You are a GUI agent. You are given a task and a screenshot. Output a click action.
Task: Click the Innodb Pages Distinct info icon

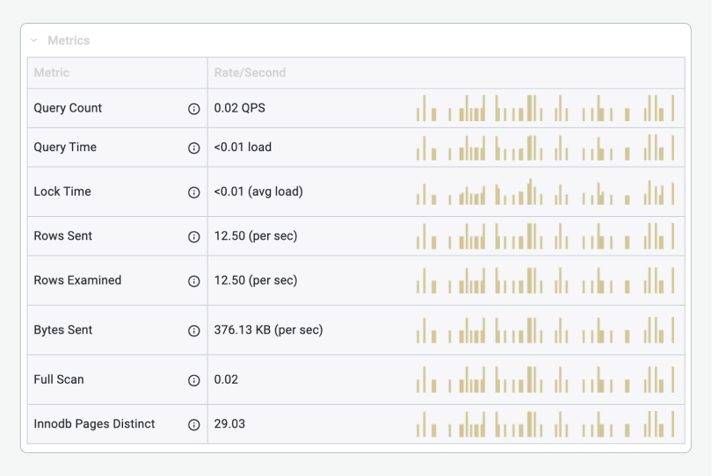click(194, 424)
